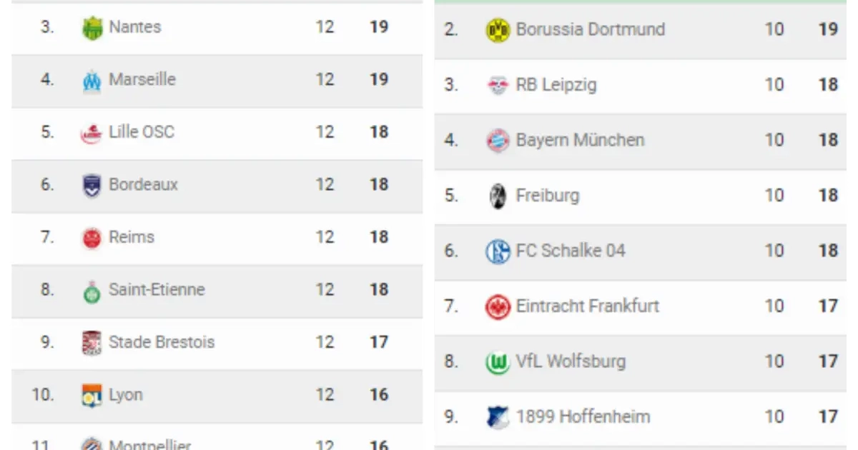Select the Borussia Dortmund team name
Screen dimensions: 858x450
coord(590,29)
